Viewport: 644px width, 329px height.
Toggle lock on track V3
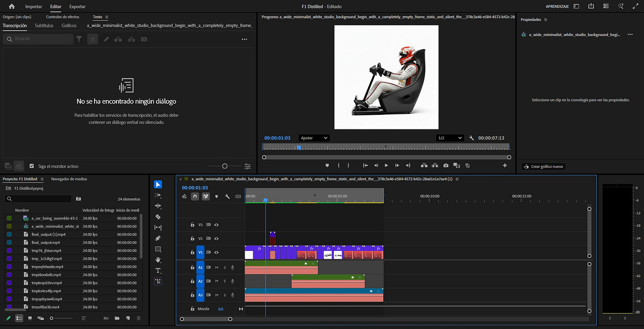[192, 225]
